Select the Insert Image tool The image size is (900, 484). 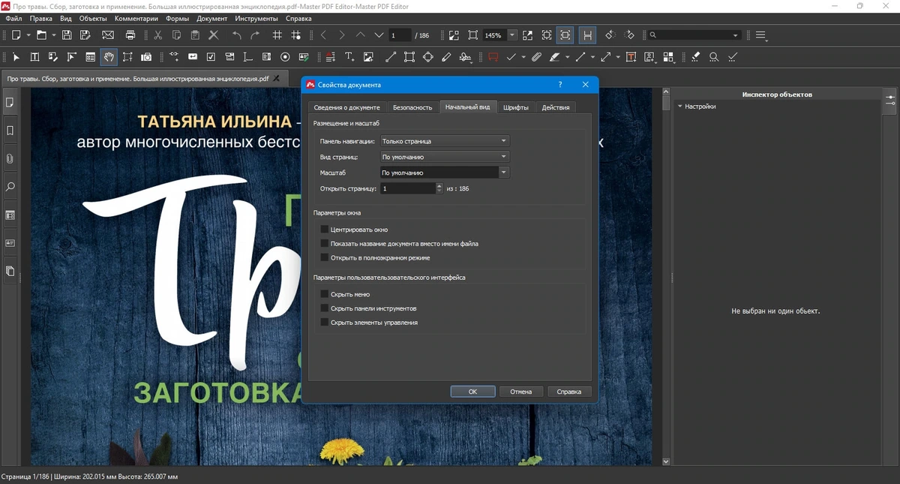[x=368, y=56]
